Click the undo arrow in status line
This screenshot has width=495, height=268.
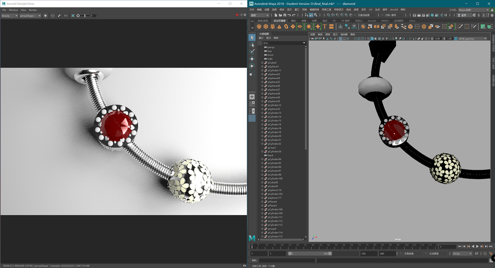[289, 15]
